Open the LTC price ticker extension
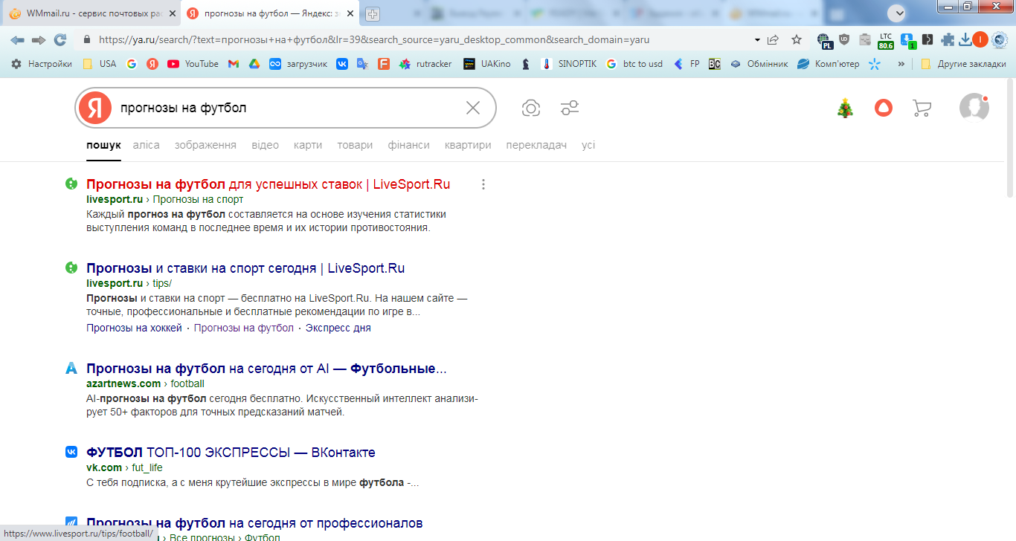 tap(886, 41)
